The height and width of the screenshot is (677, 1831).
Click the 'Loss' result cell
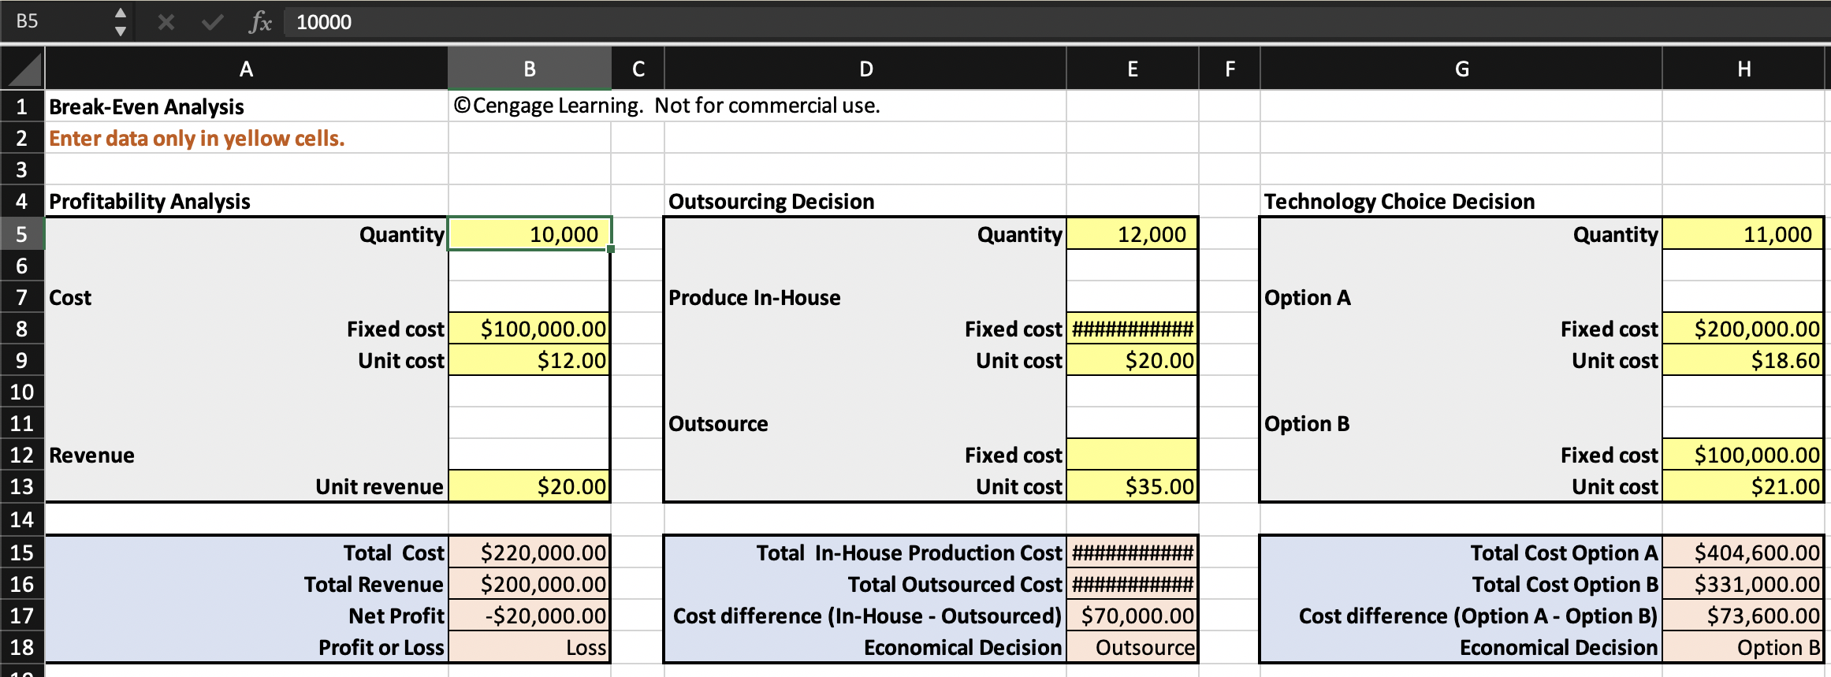point(530,647)
